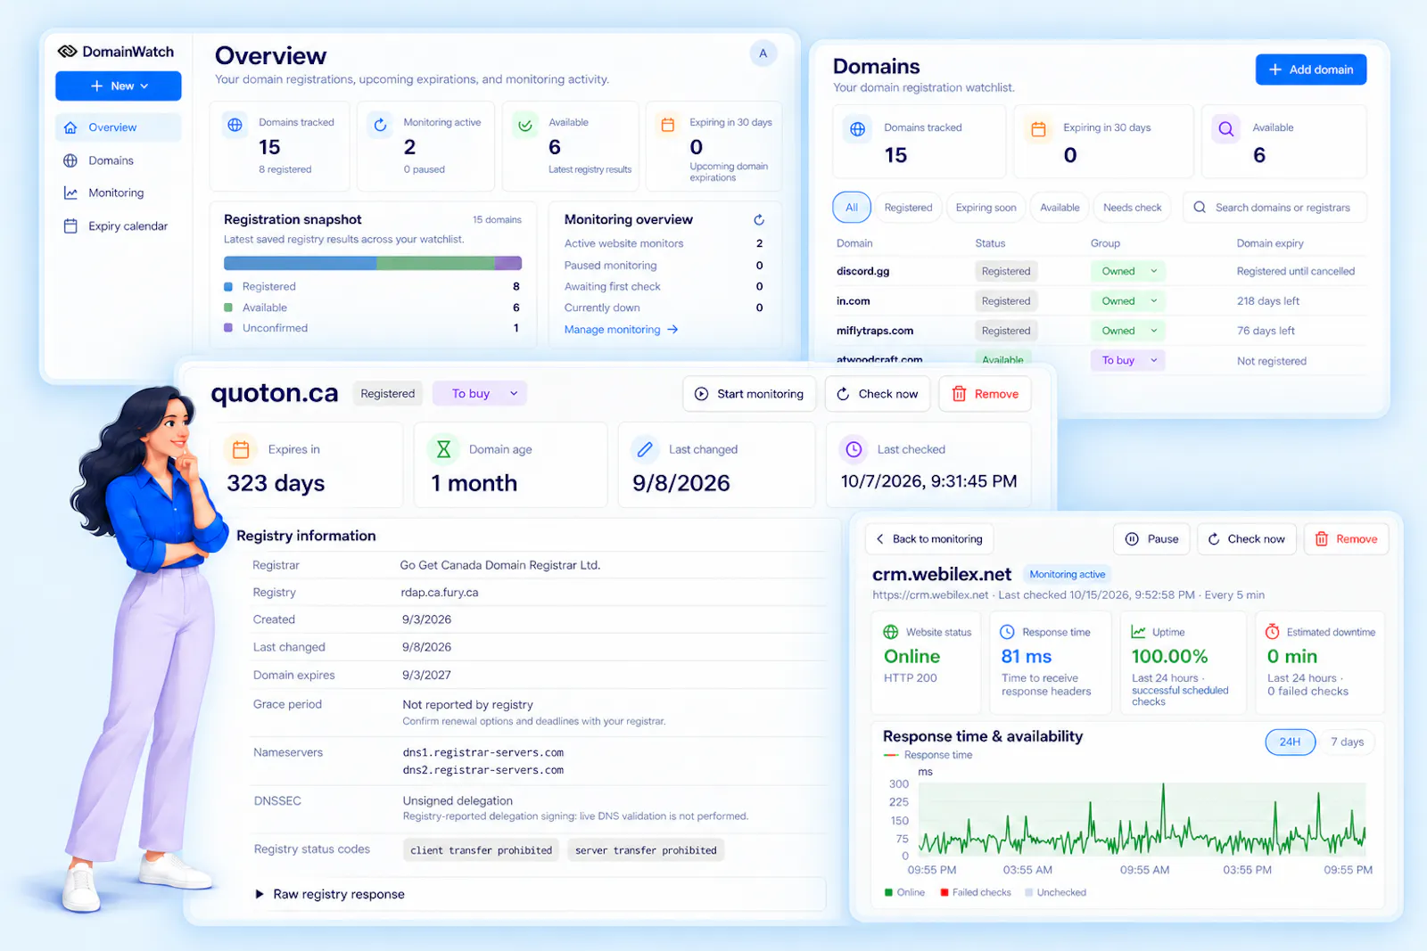Click the Response time clock icon

click(1007, 632)
